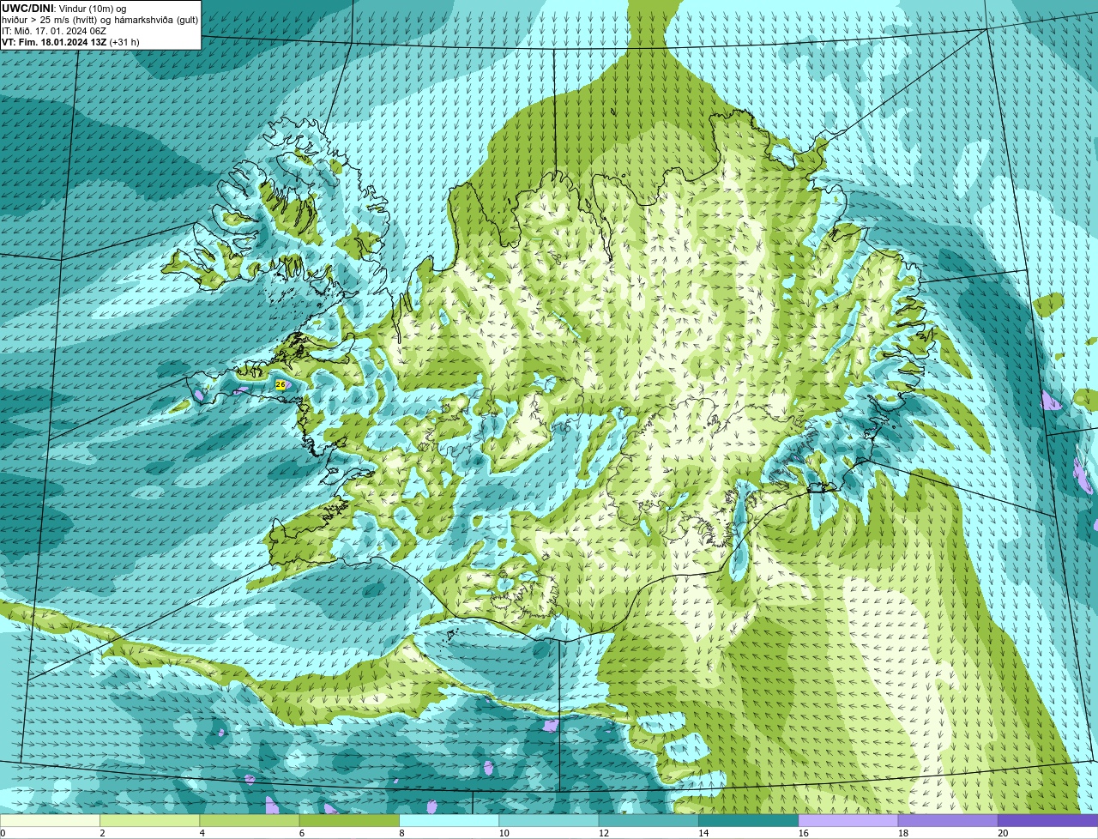Select the above 20 m/s dark purple swatch
The image size is (1098, 839).
tap(1047, 820)
